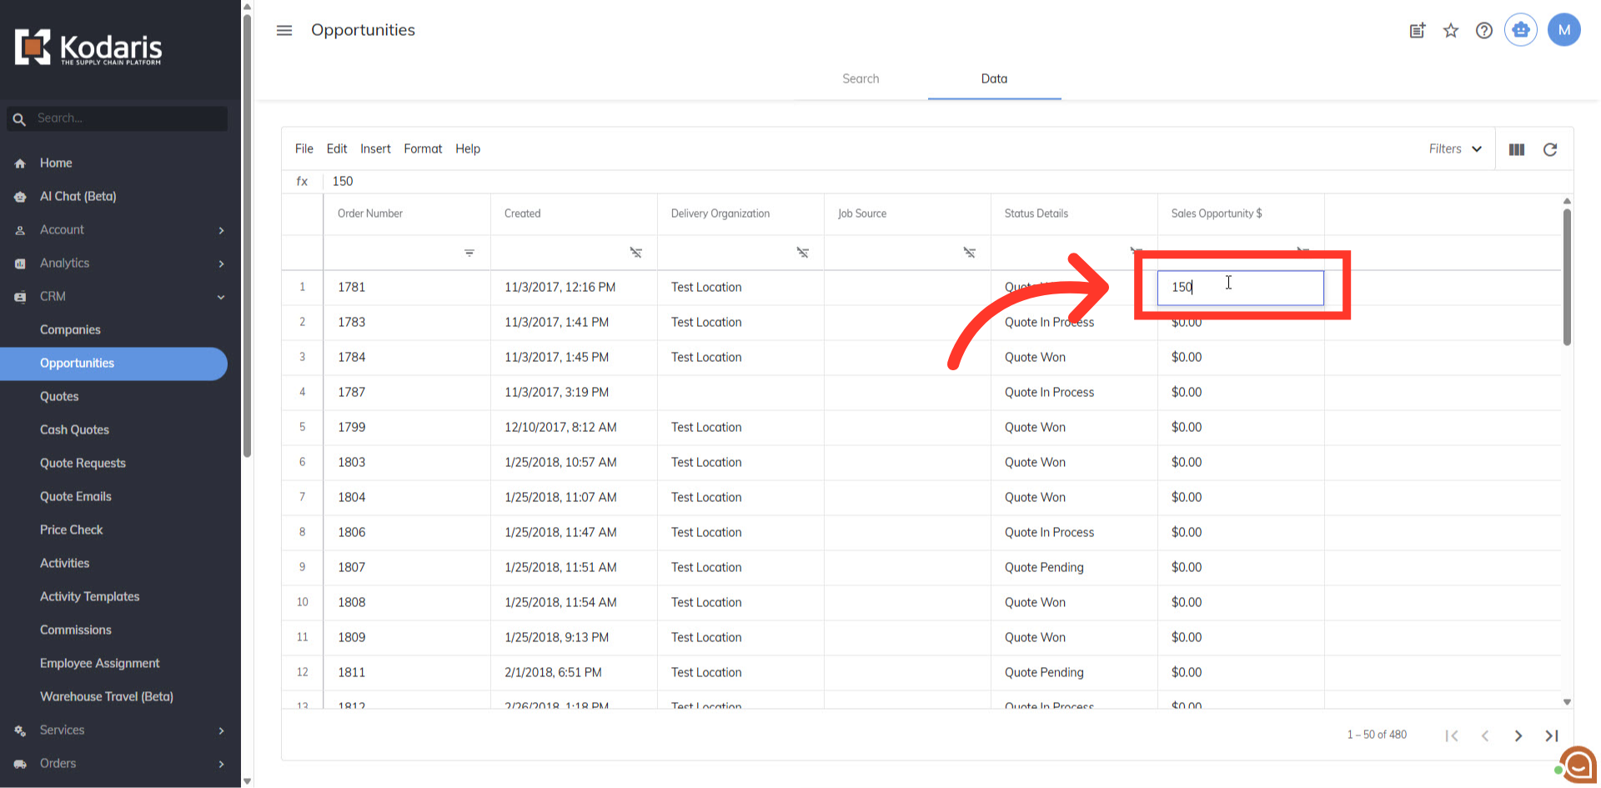
Task: Open the user profile avatar M
Action: click(1564, 30)
